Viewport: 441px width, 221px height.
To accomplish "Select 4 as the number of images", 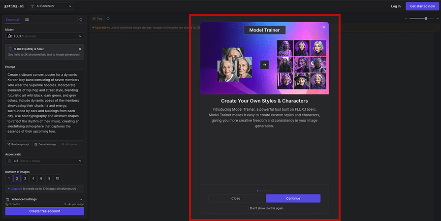I will pos(33,178).
